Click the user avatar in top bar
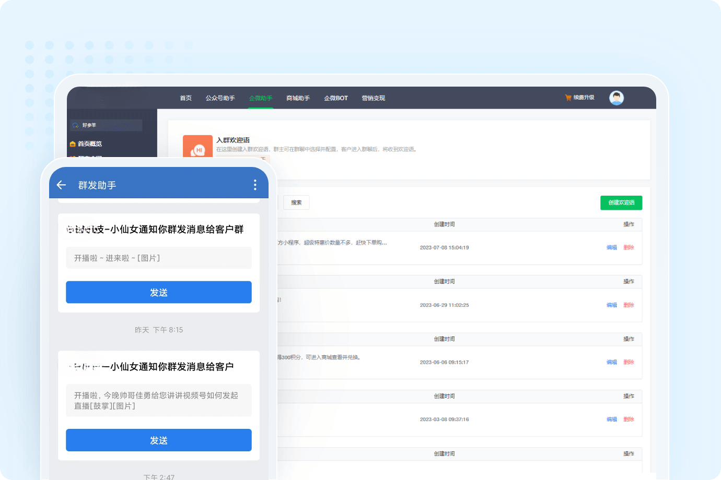This screenshot has height=480, width=721. (x=617, y=98)
